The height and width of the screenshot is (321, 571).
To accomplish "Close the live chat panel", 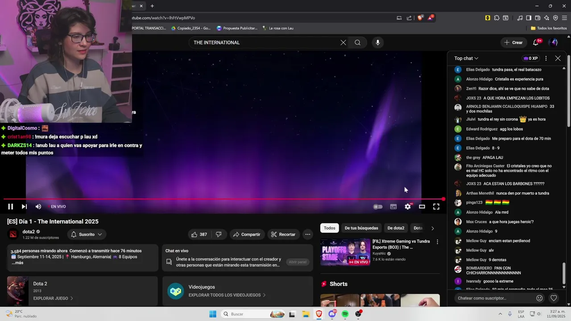I will (x=558, y=58).
